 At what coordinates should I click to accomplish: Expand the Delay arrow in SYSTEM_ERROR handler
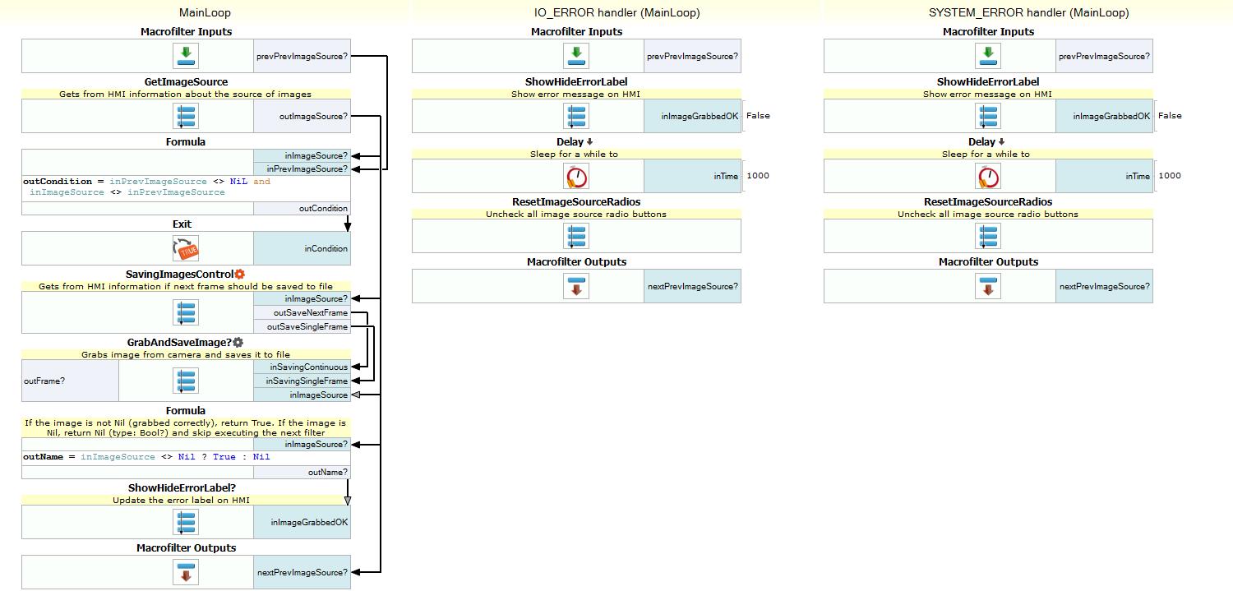[1001, 142]
